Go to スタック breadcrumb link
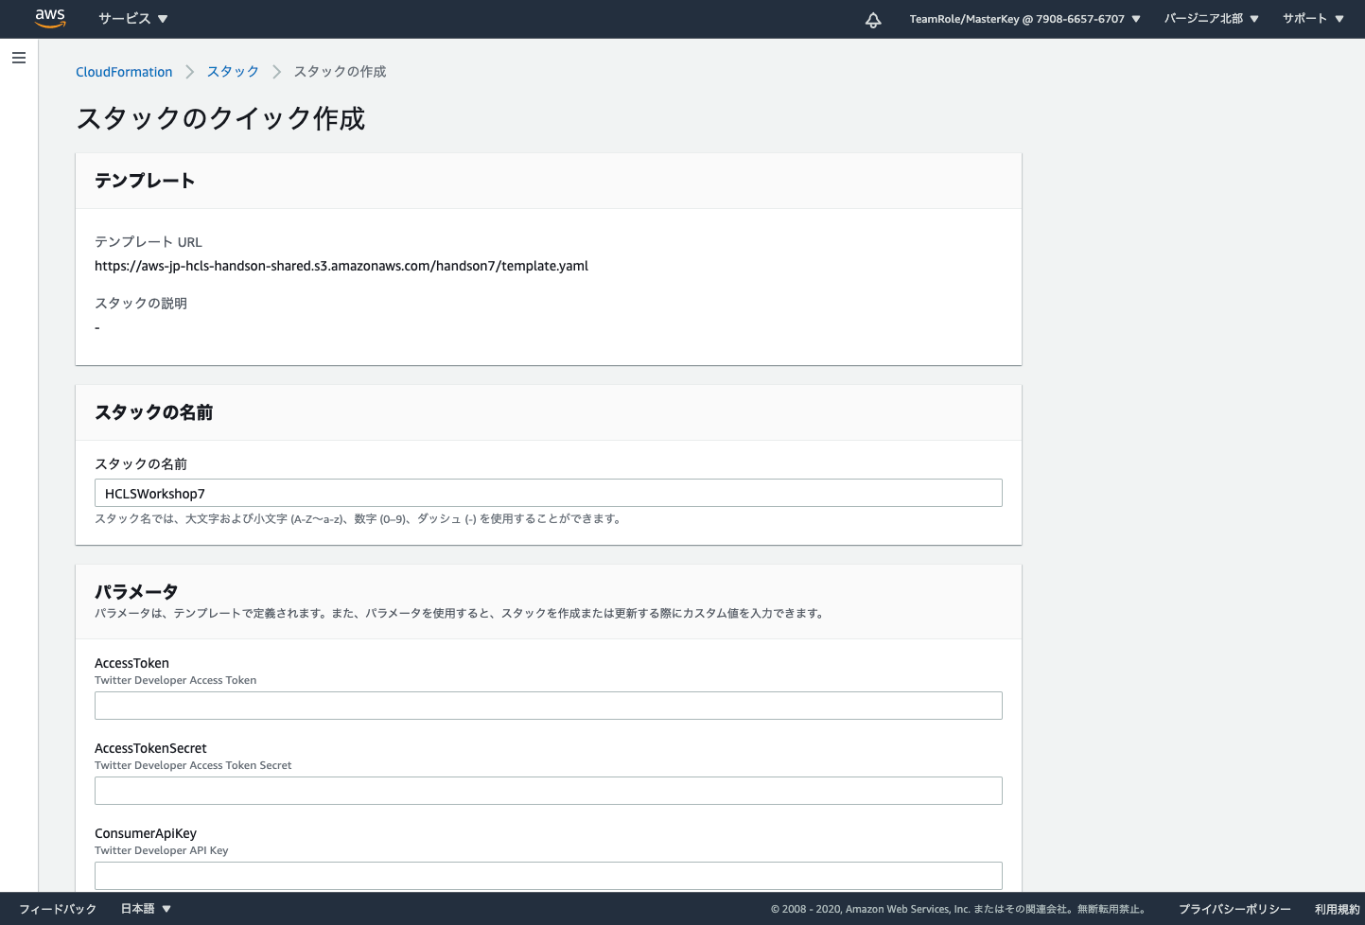Viewport: 1365px width, 925px height. point(233,72)
